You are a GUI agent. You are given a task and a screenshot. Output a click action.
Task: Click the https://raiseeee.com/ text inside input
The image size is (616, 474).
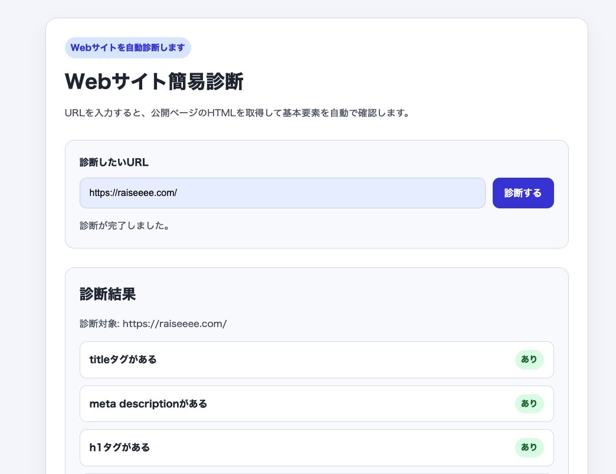pyautogui.click(x=133, y=193)
